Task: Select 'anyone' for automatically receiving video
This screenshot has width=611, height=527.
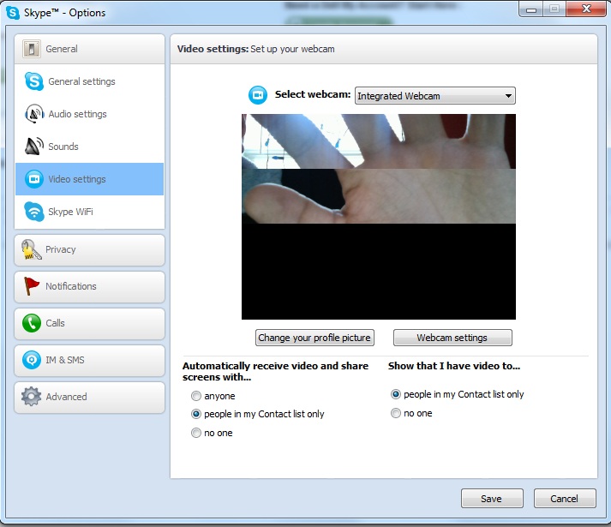Action: pos(196,396)
